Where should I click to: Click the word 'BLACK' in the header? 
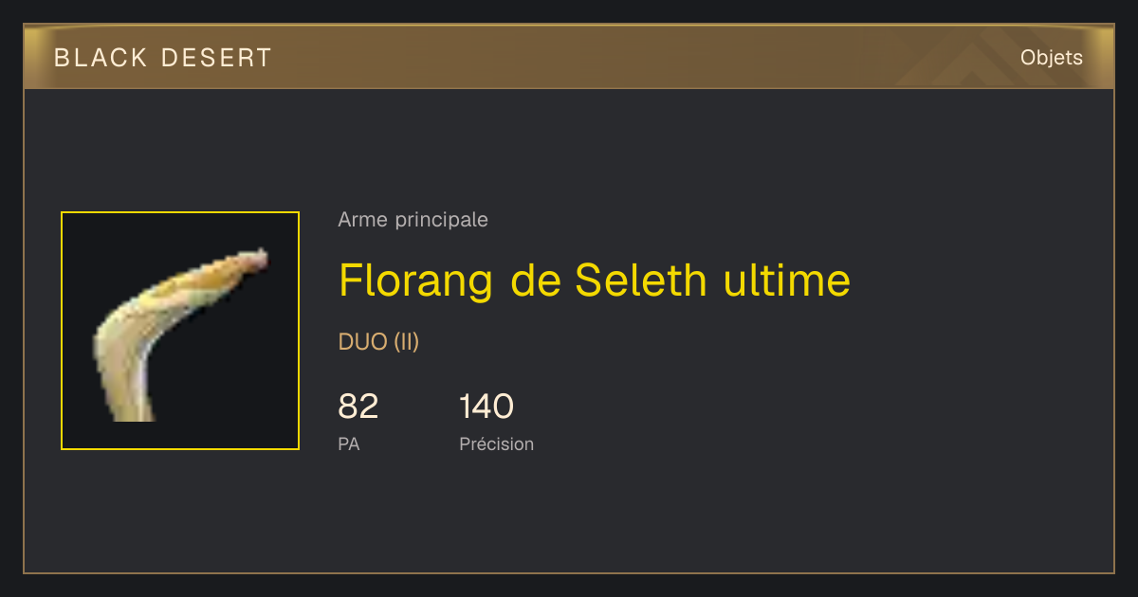(101, 58)
